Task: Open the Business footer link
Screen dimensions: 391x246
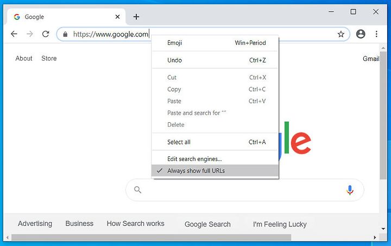Action: pos(79,224)
